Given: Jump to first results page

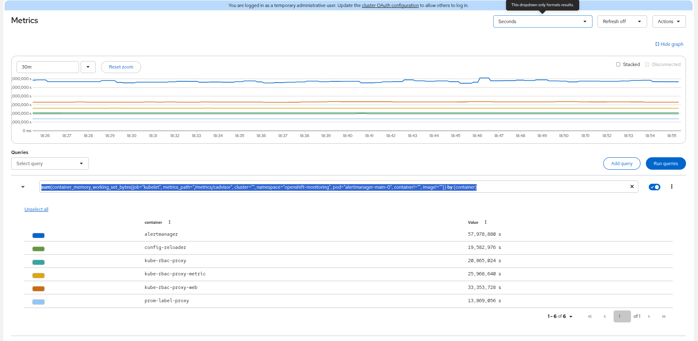Looking at the screenshot, I should [590, 316].
